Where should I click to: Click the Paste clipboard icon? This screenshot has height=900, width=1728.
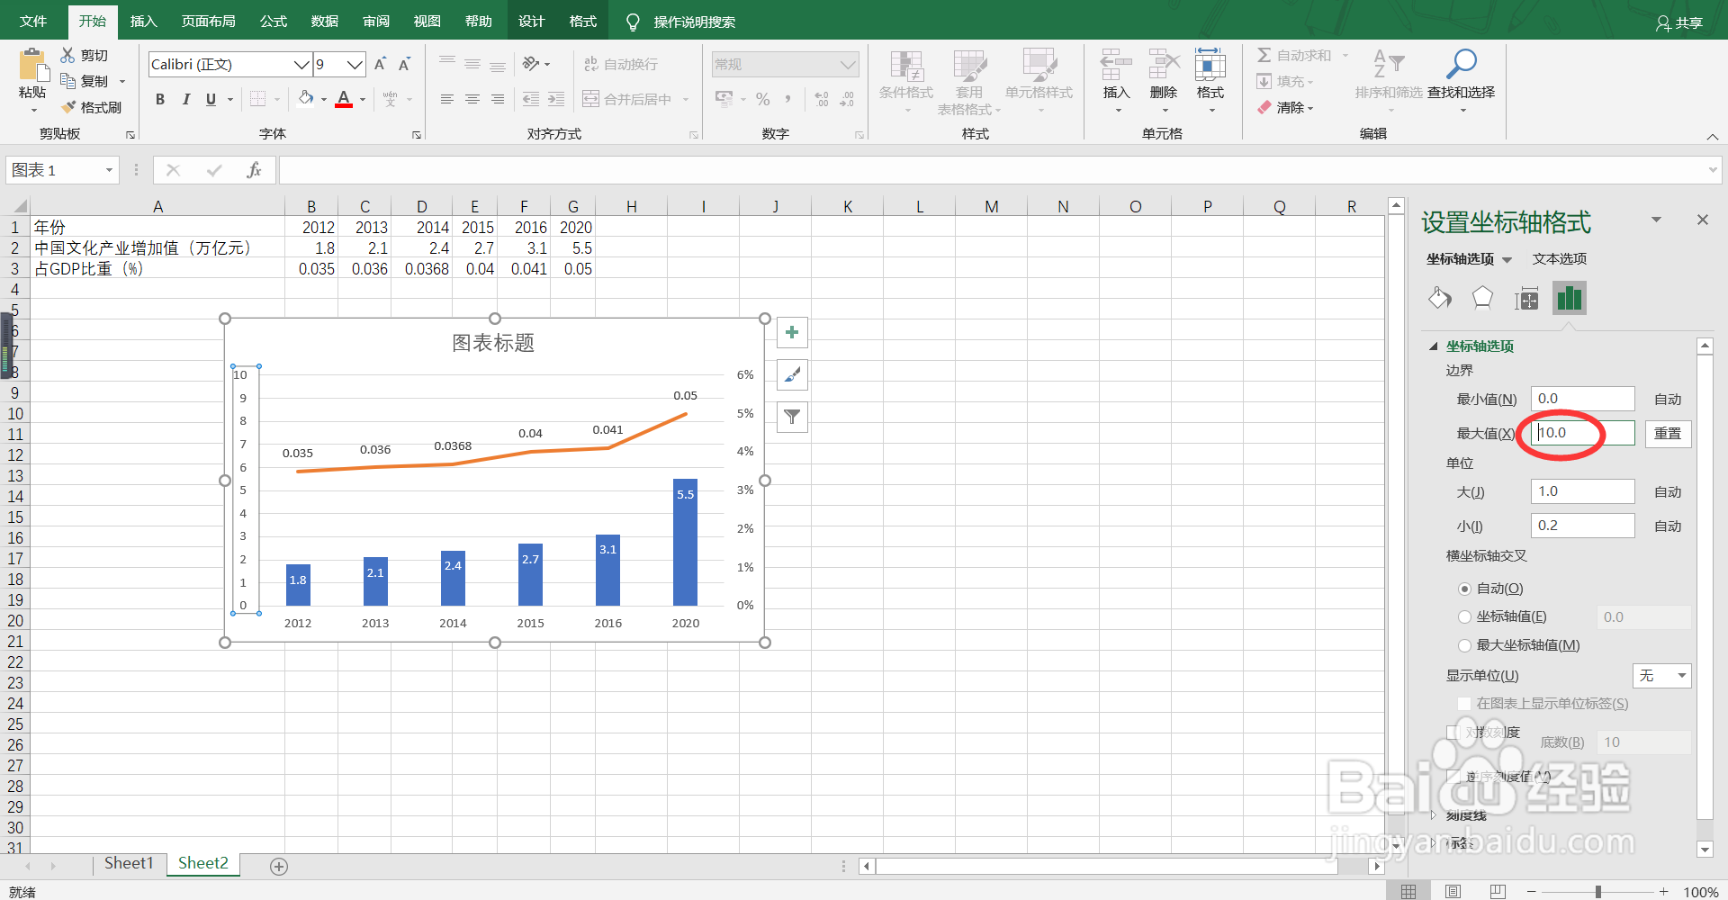[x=32, y=66]
